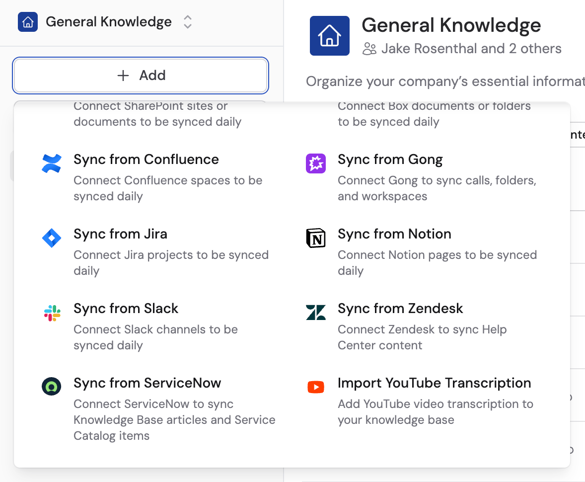Click 'Connect Box documents or folders' description

click(x=434, y=115)
